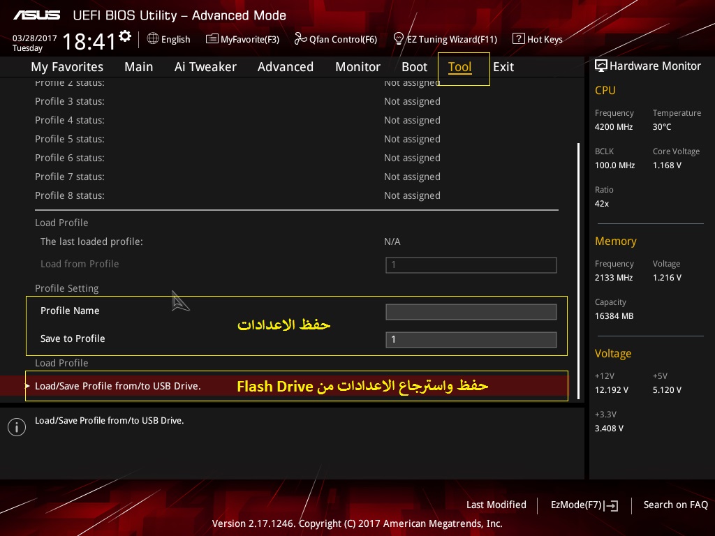Click the Hardware Monitor screen icon
Screen dimensions: 715x536
(600, 66)
